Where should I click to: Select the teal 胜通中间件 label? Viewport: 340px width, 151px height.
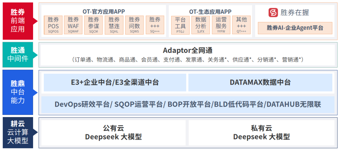[x=18, y=55]
